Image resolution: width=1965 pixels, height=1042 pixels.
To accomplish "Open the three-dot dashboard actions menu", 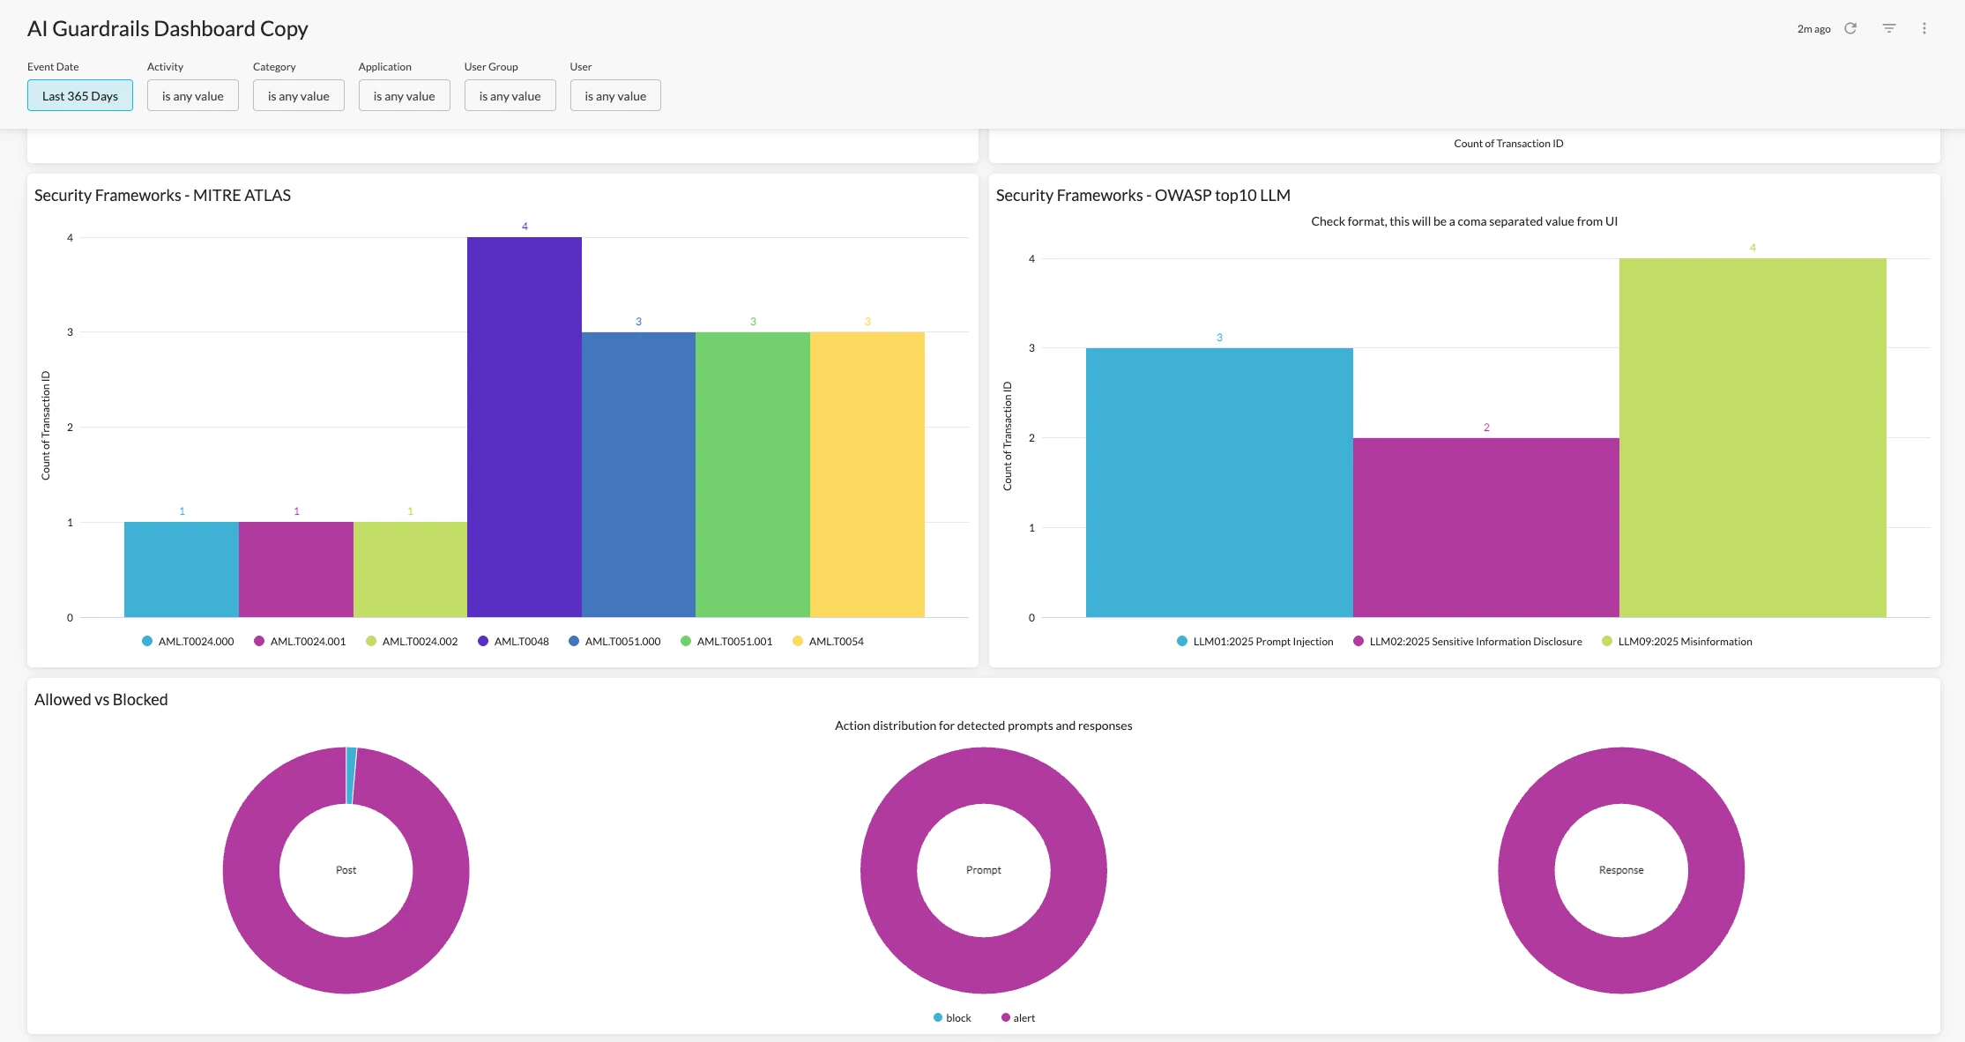I will (x=1924, y=28).
